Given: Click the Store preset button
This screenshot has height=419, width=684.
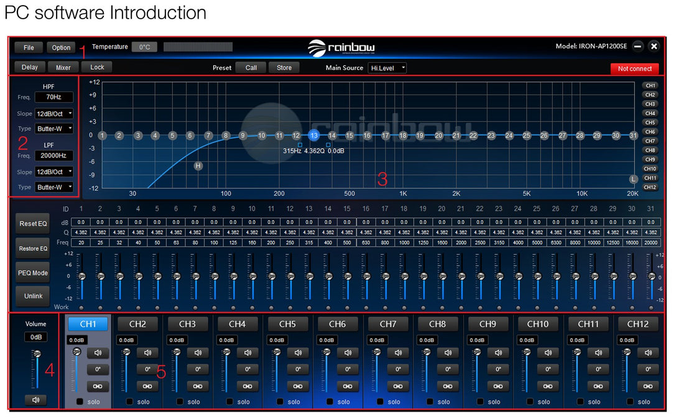Looking at the screenshot, I should 284,68.
